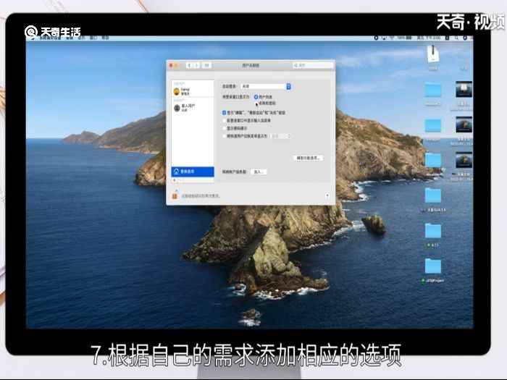Screen dimensions: 507x380
Task: Toggle the Sleep, Restart, Shut Down buttons checkbox
Action: click(x=224, y=113)
